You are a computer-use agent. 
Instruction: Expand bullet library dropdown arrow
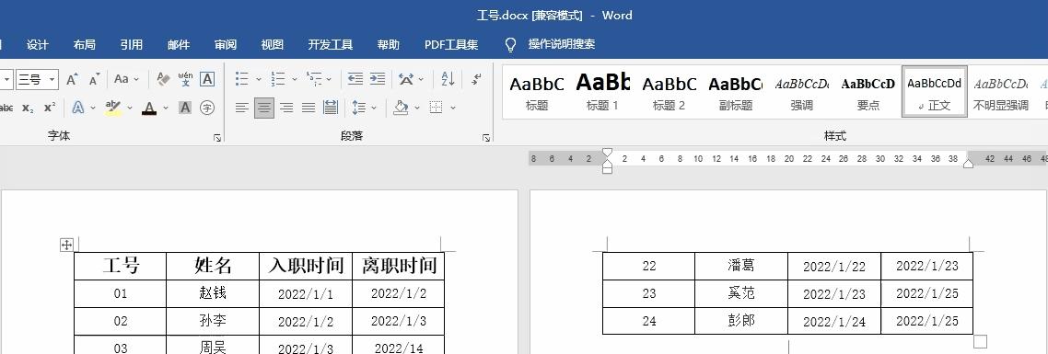(x=259, y=79)
